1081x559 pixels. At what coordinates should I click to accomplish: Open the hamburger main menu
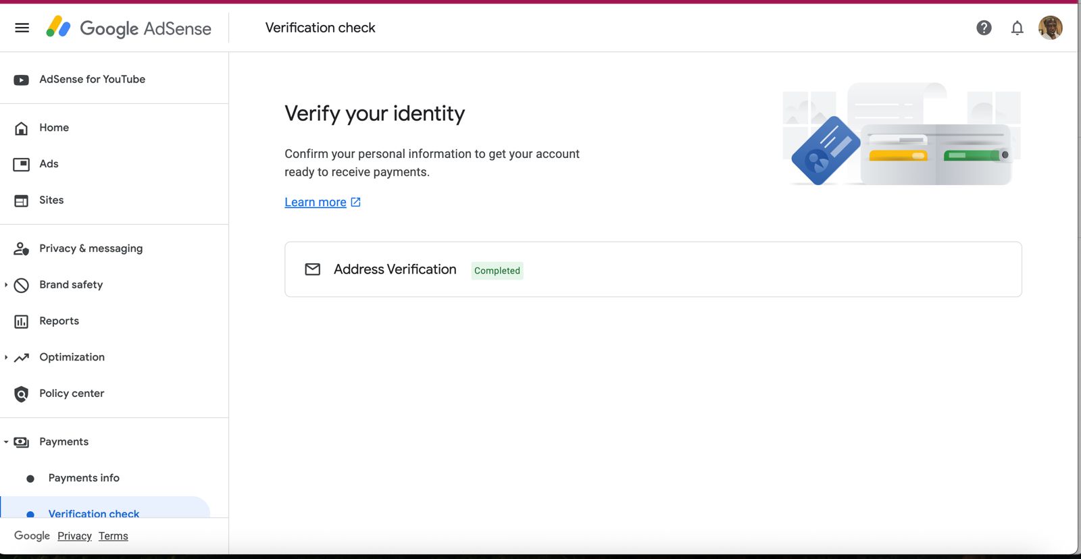click(x=22, y=28)
